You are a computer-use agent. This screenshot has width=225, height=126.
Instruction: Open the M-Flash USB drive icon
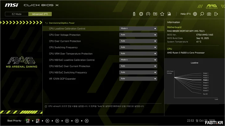[x=134, y=14]
